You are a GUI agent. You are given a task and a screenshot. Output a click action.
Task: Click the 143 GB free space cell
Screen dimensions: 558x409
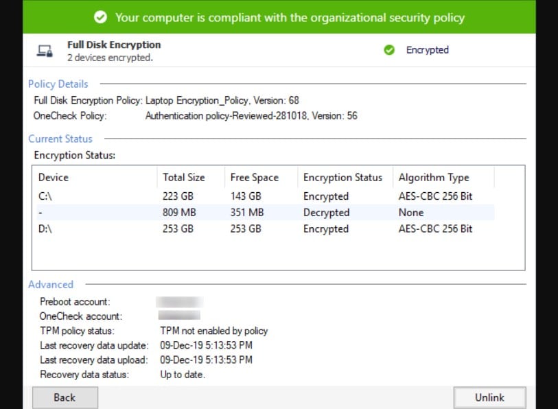[246, 196]
